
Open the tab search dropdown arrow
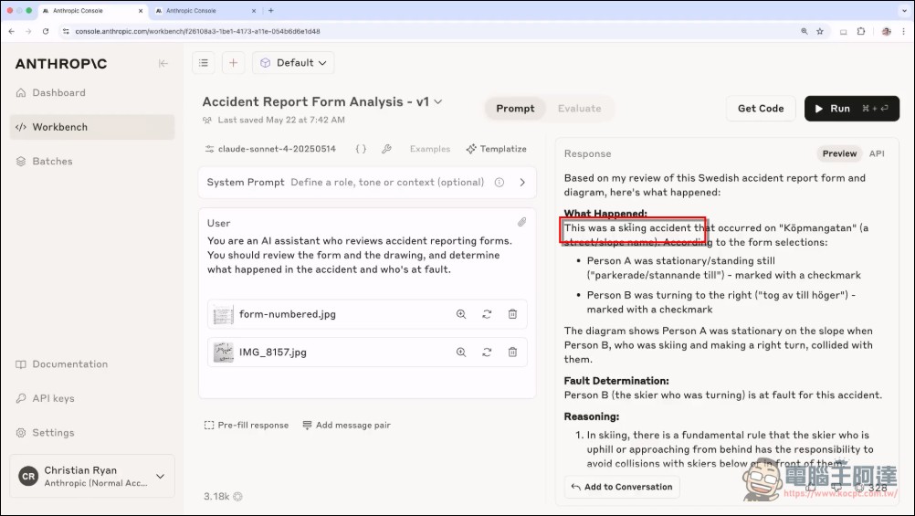(x=904, y=11)
